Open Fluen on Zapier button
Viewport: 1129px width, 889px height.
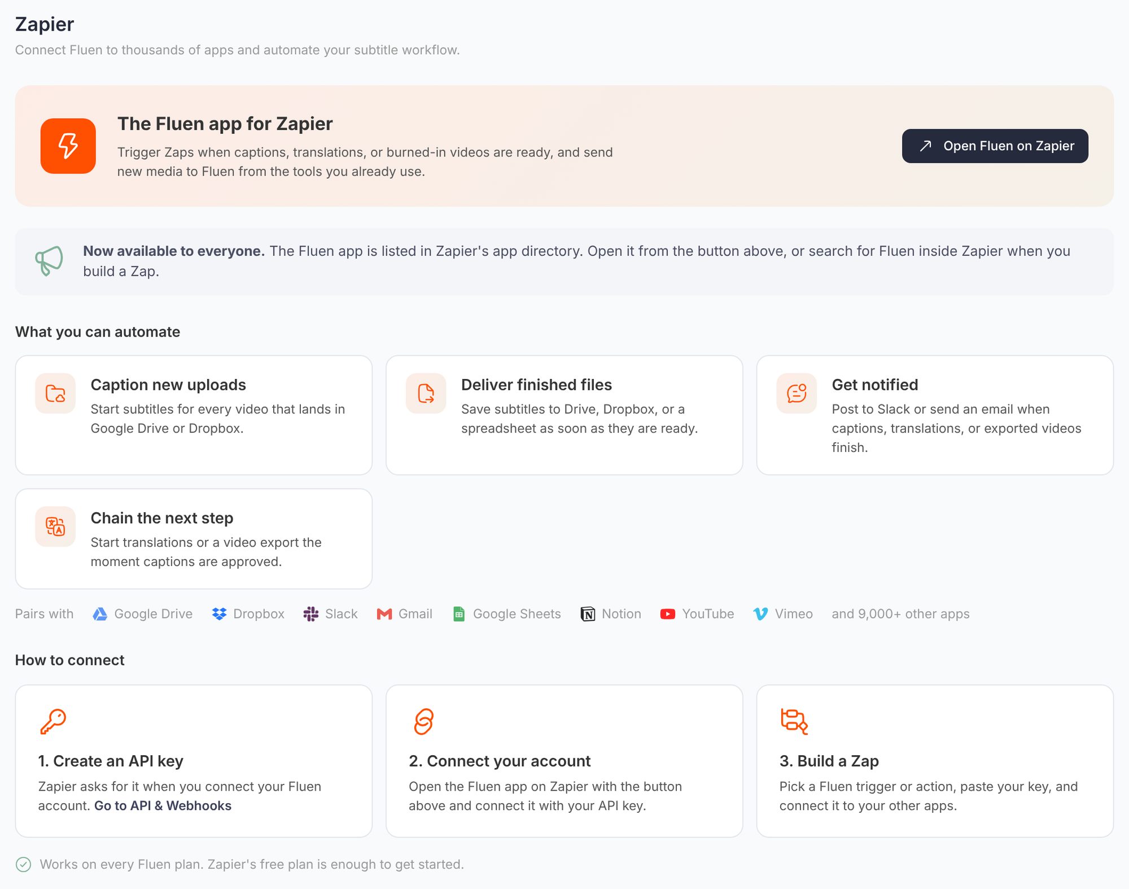[x=995, y=146]
